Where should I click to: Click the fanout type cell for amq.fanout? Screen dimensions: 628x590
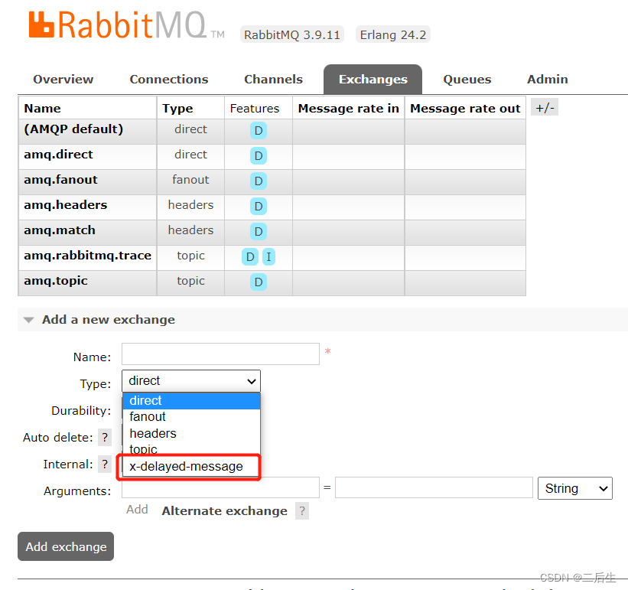point(190,179)
